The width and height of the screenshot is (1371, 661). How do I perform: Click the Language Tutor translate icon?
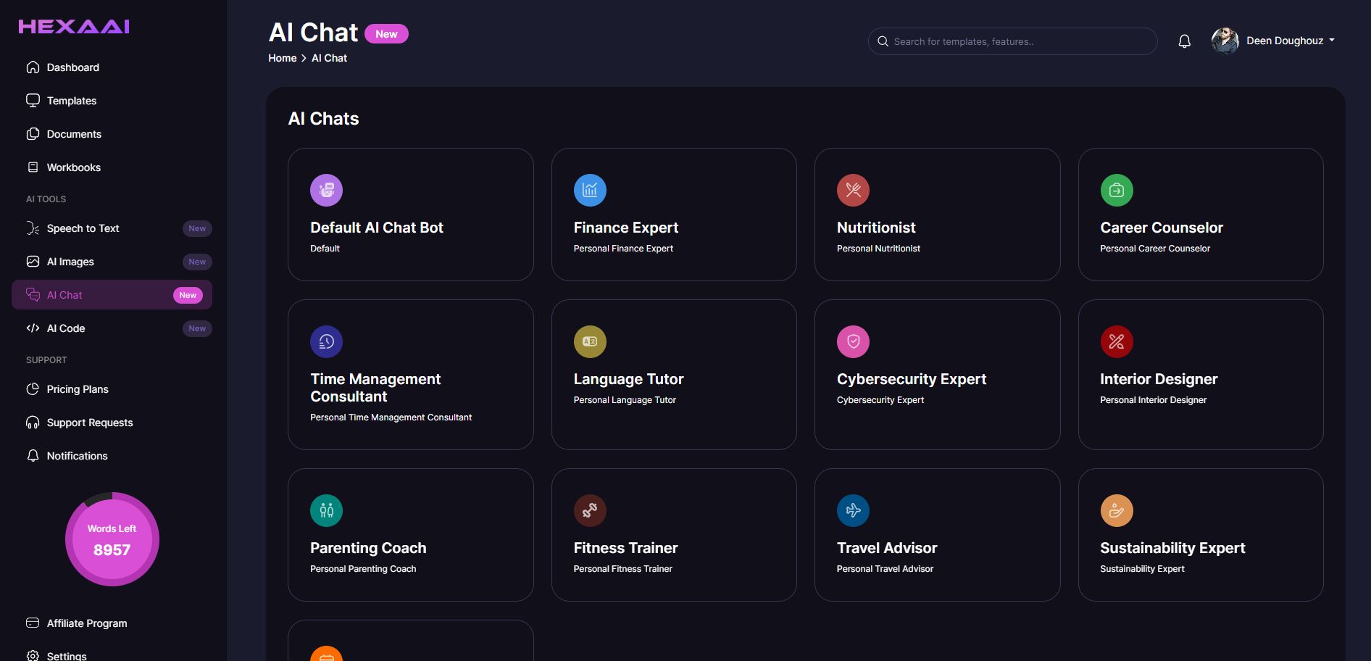coord(590,342)
